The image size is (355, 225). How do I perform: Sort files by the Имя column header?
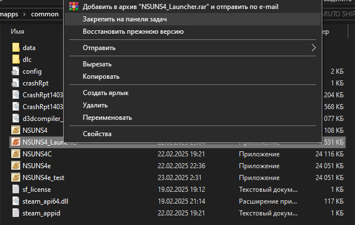(x=17, y=32)
